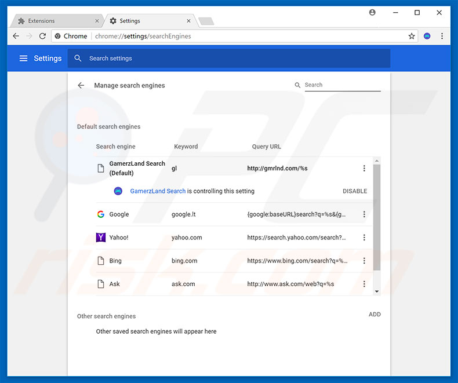
Task: Click the GamerzLand controller icon in notice row
Action: point(118,191)
